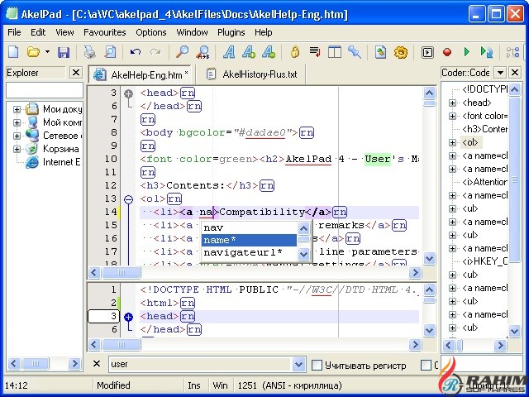Expand the Мой компьютер tree node

[x=17, y=122]
